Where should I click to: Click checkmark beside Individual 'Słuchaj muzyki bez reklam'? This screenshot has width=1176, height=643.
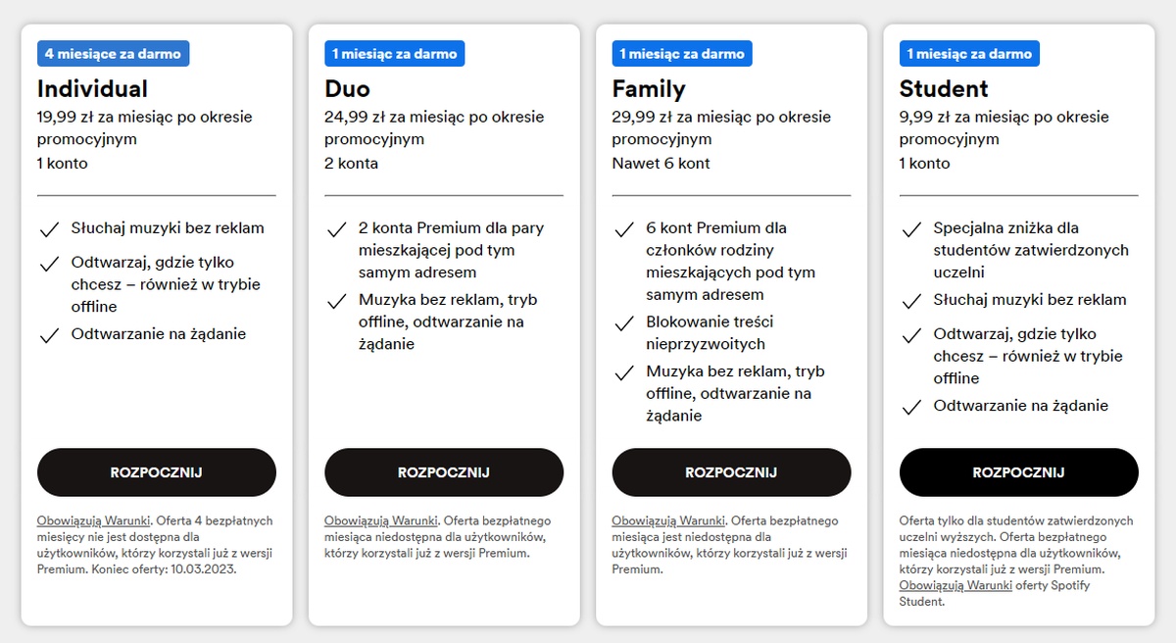coord(49,230)
